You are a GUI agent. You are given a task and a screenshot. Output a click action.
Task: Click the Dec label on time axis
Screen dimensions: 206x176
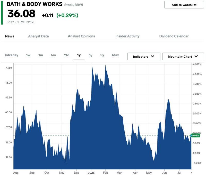coord(76,173)
